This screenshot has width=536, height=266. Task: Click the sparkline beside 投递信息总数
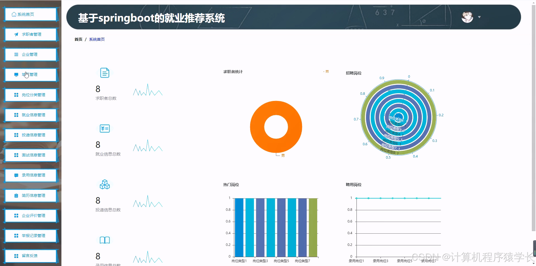[x=148, y=201]
